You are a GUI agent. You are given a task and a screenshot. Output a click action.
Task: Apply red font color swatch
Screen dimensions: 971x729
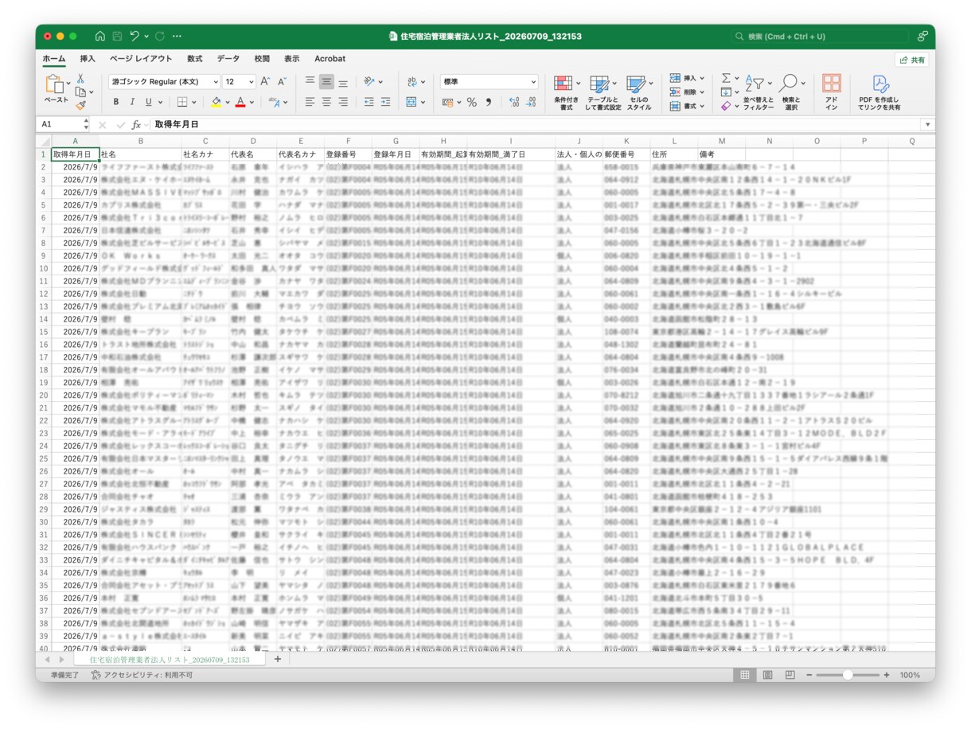click(240, 102)
